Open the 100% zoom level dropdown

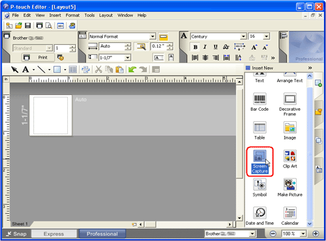[303, 234]
